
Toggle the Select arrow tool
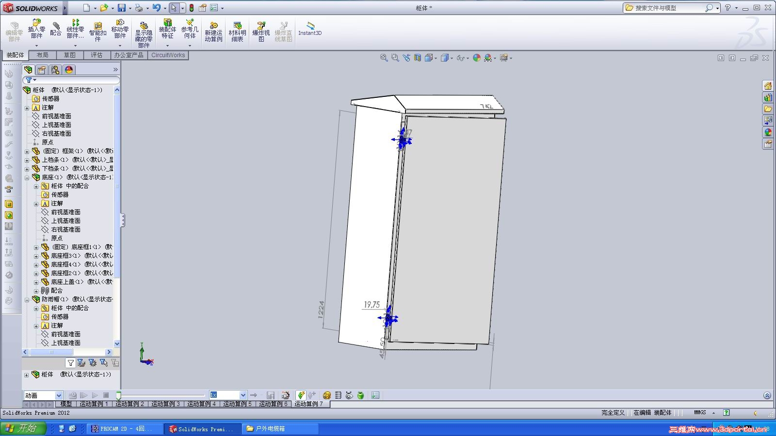tap(174, 8)
